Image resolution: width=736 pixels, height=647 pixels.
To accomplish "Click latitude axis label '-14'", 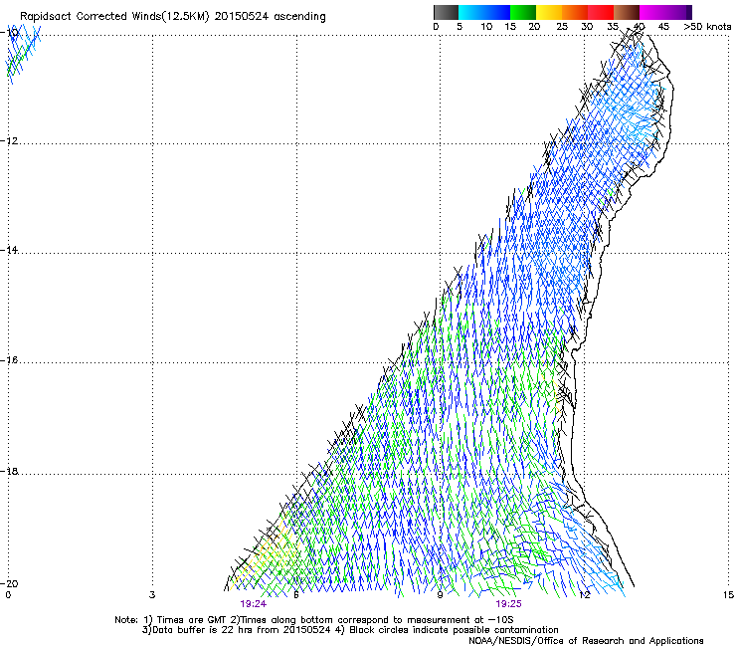I will [9, 250].
